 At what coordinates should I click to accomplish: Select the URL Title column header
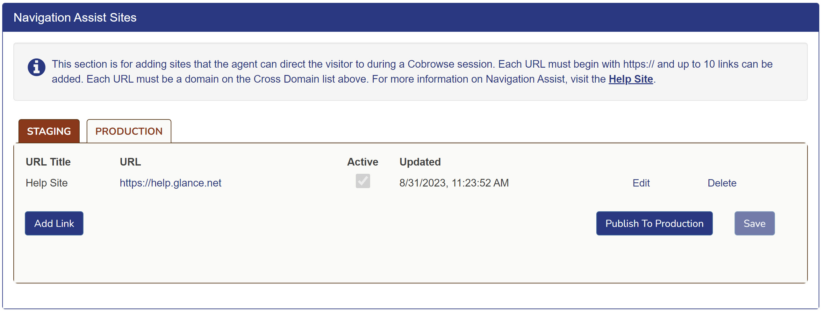(x=48, y=162)
